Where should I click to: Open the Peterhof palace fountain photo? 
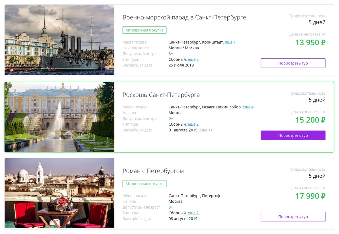click(59, 117)
